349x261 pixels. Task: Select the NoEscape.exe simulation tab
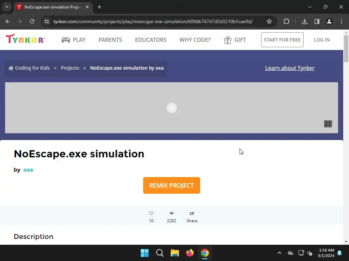pos(54,7)
